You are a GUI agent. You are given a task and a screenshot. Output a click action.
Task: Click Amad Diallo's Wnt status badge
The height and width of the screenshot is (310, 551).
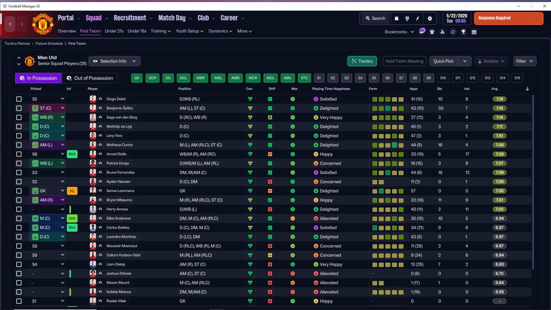(x=72, y=154)
